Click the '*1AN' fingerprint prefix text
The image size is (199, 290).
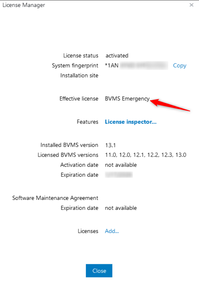[110, 66]
